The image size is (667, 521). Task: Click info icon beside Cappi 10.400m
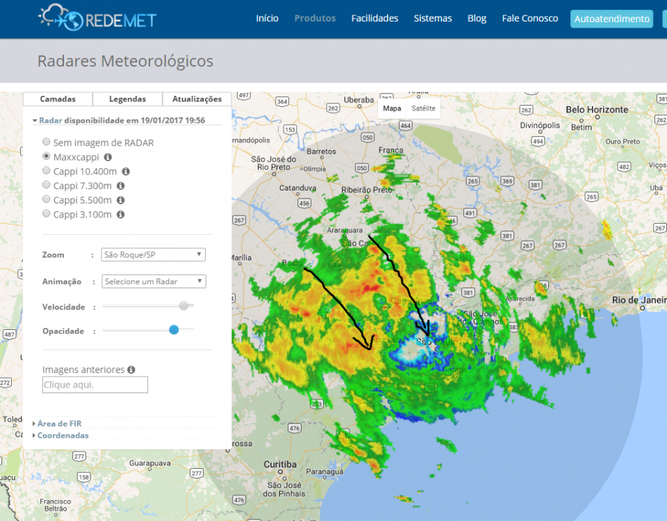point(126,171)
